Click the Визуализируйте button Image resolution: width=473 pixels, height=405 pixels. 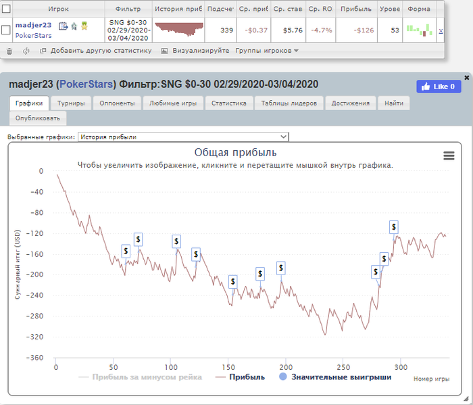pos(201,51)
